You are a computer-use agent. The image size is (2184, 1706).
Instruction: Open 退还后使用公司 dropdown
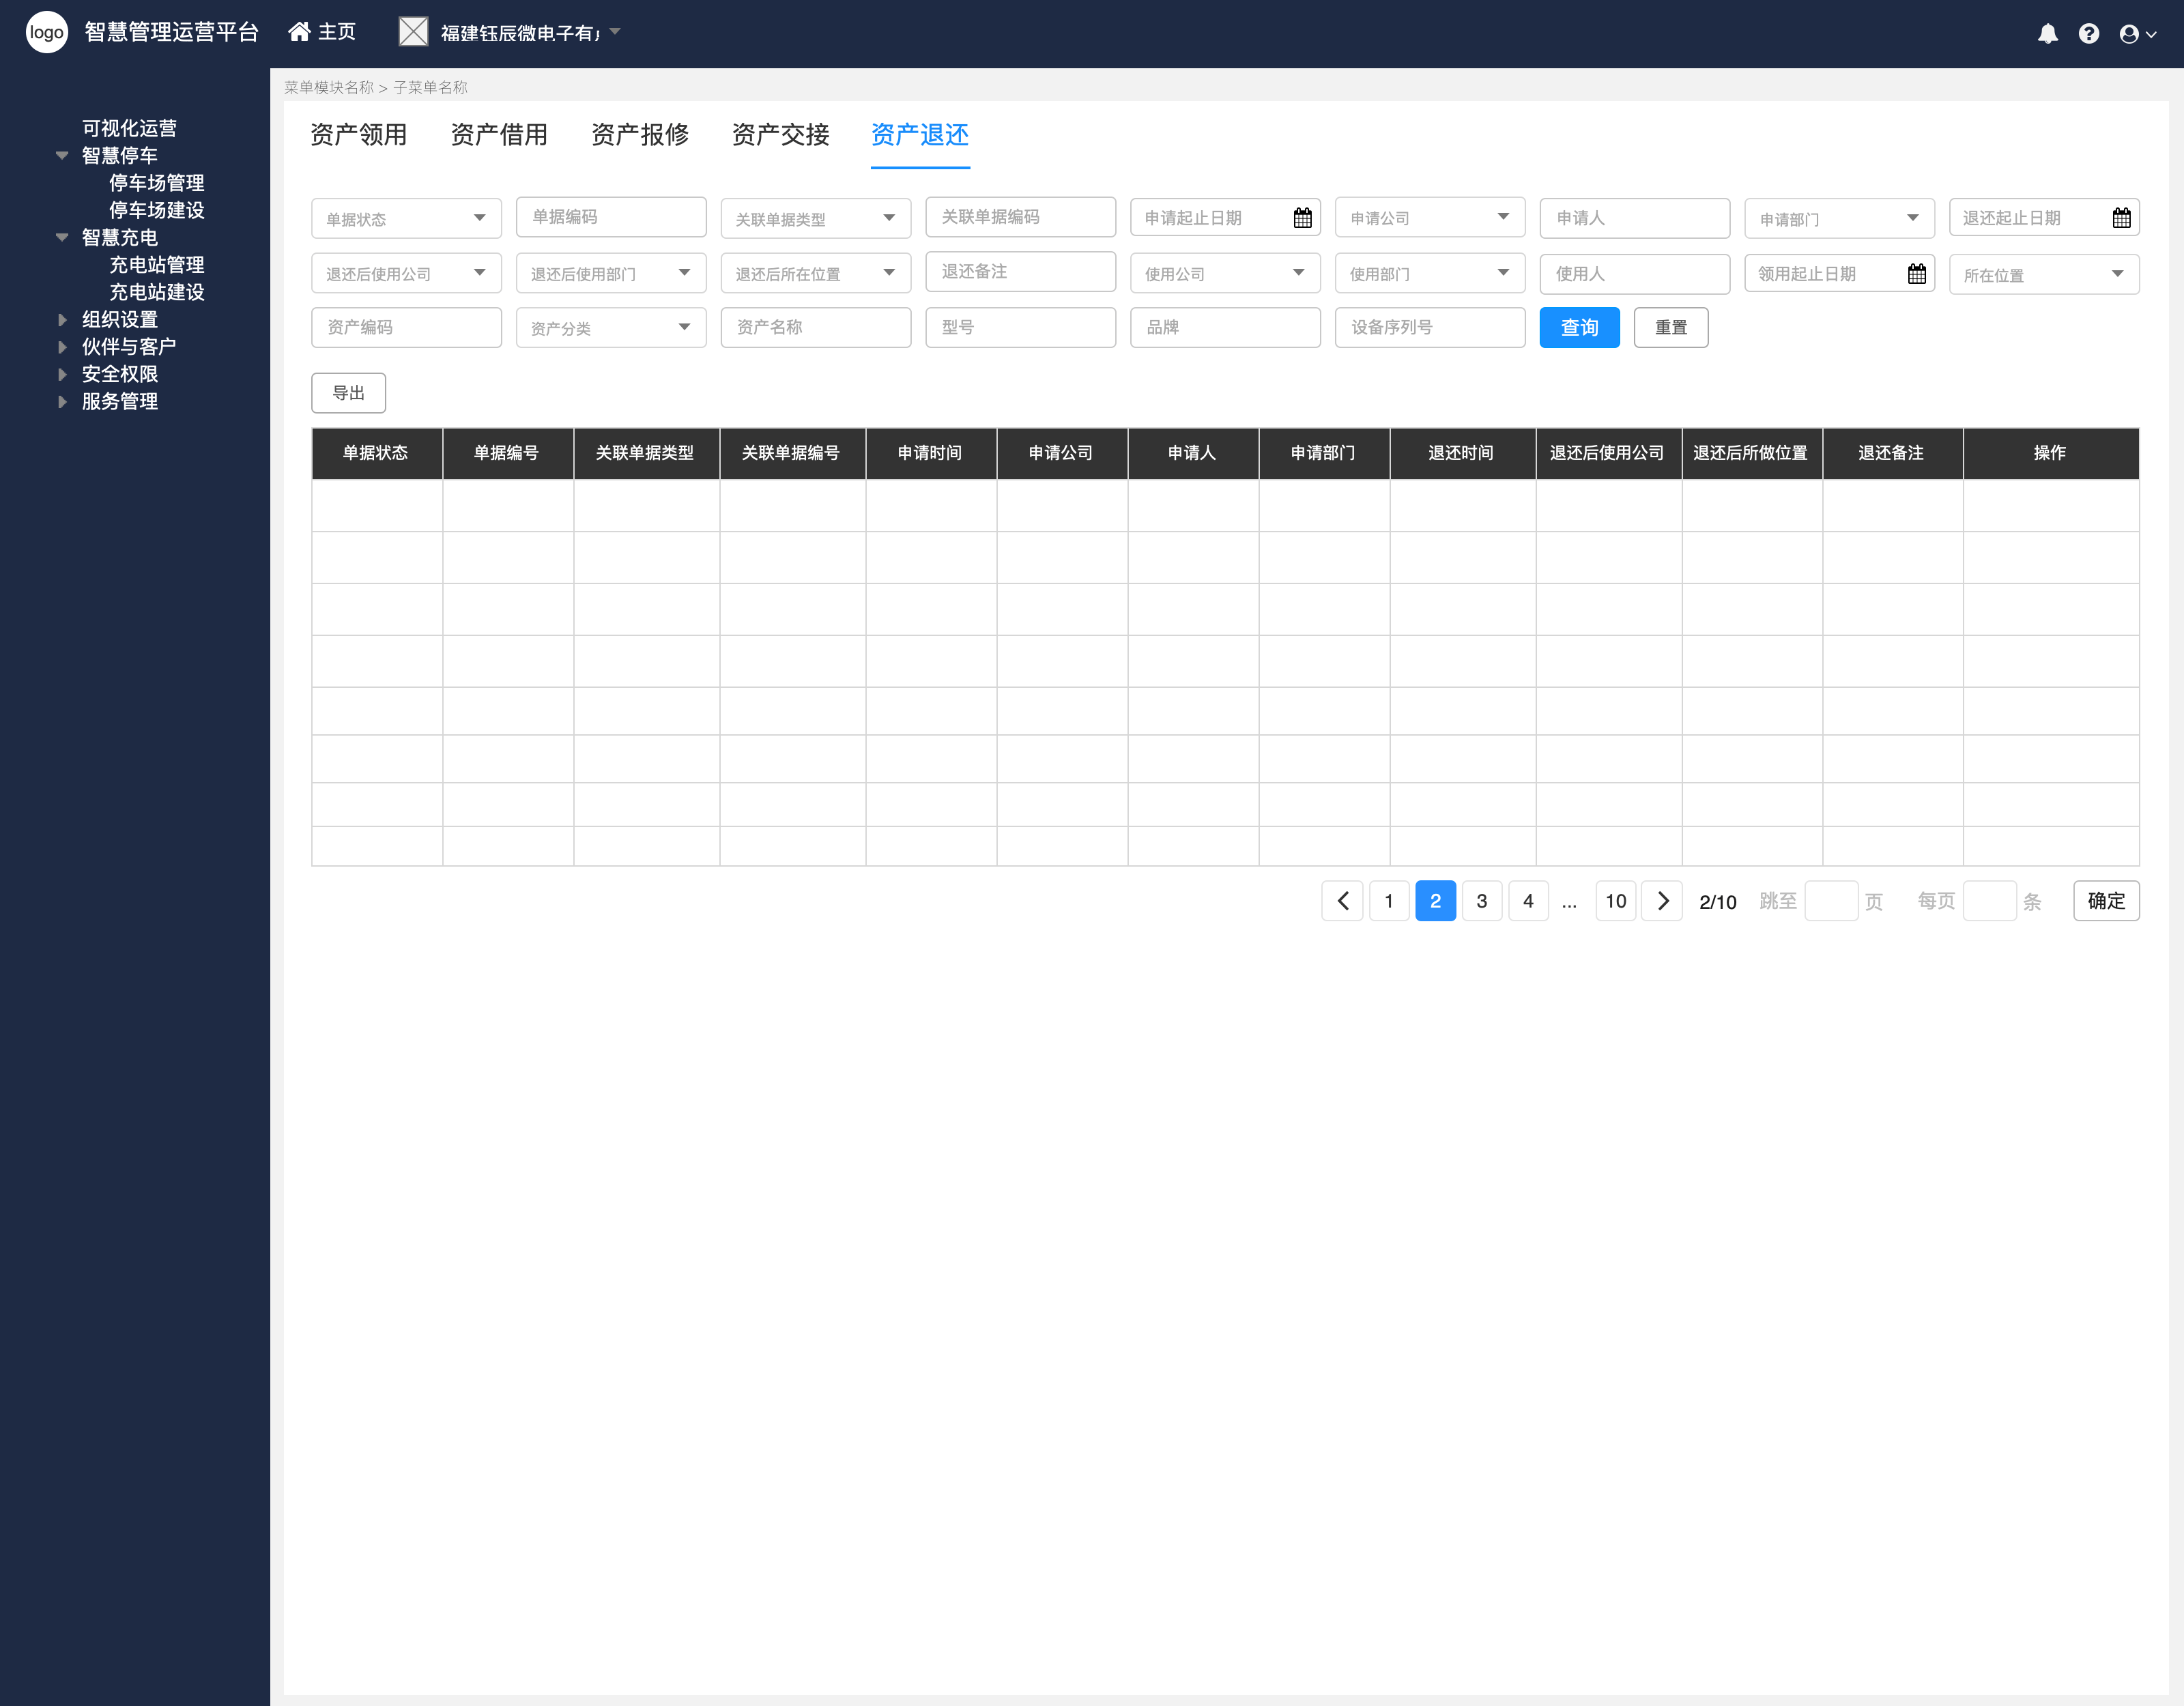406,274
